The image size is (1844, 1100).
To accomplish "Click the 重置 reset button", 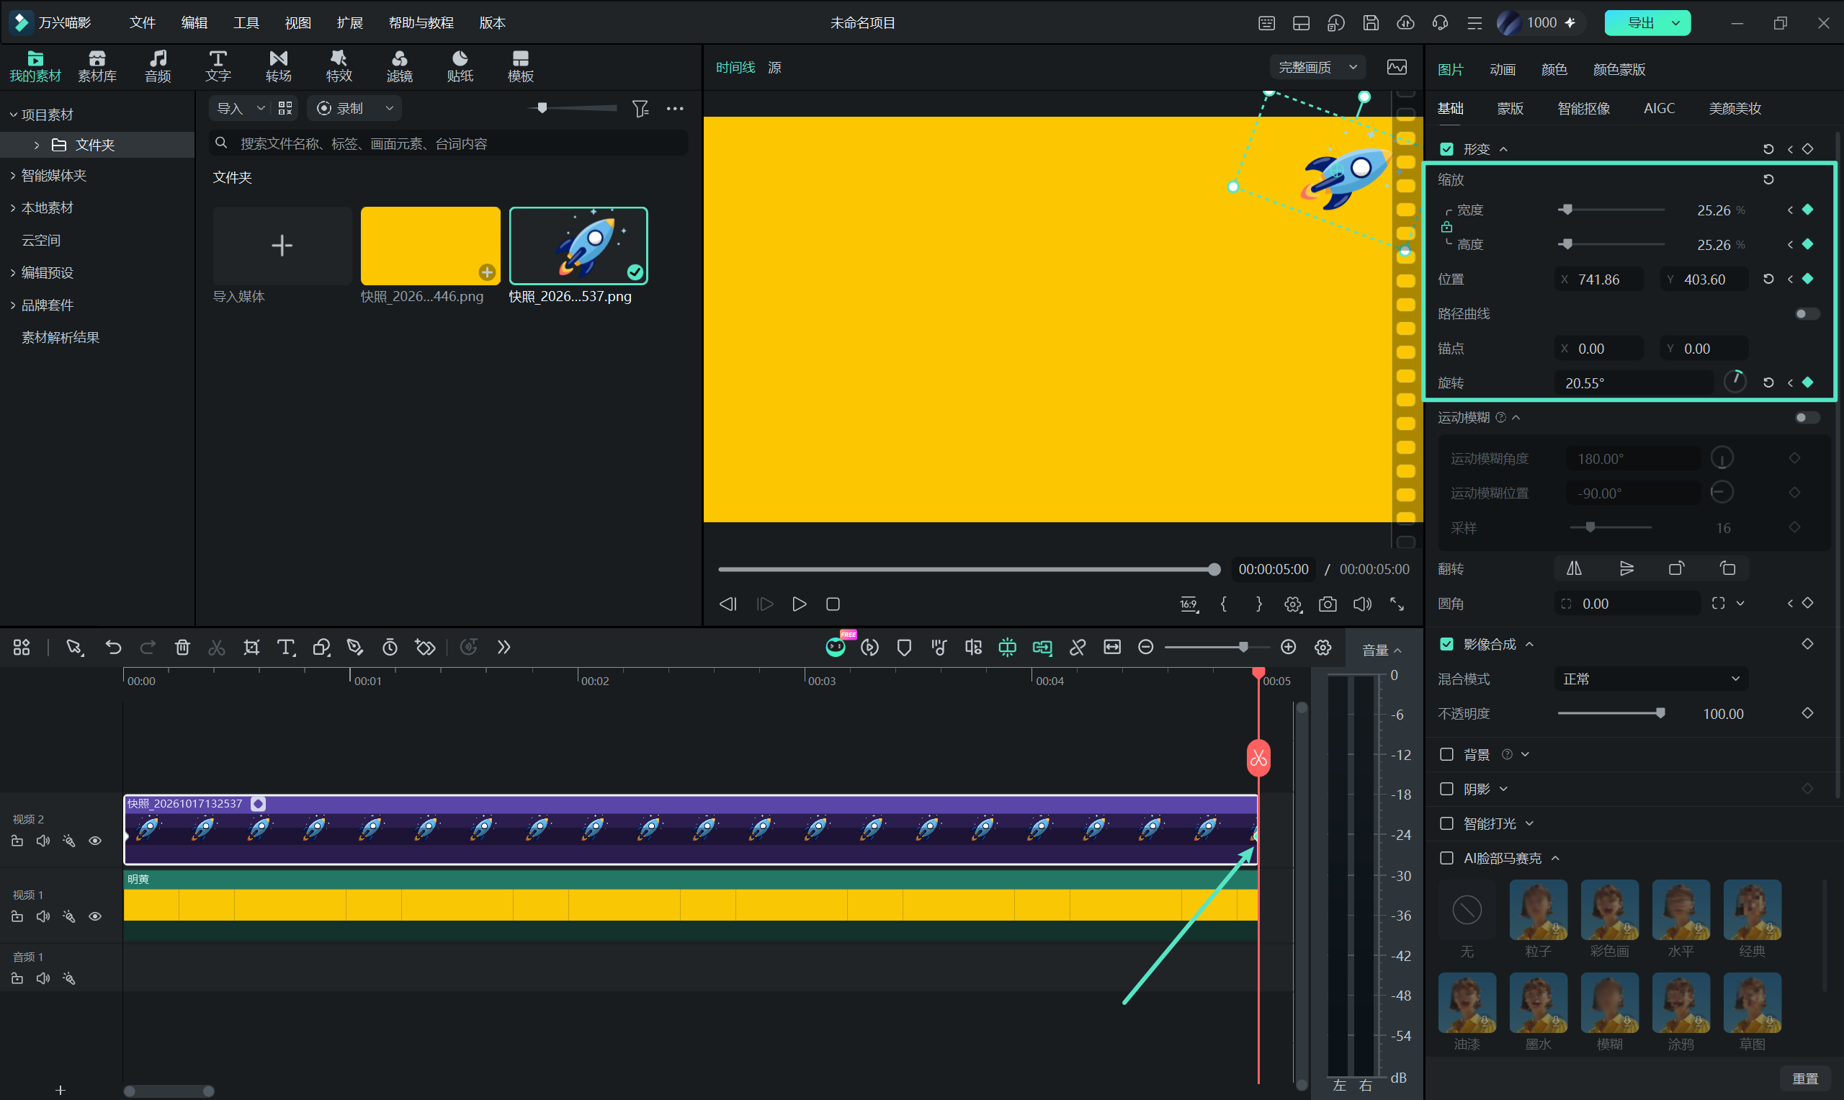I will 1804,1078.
